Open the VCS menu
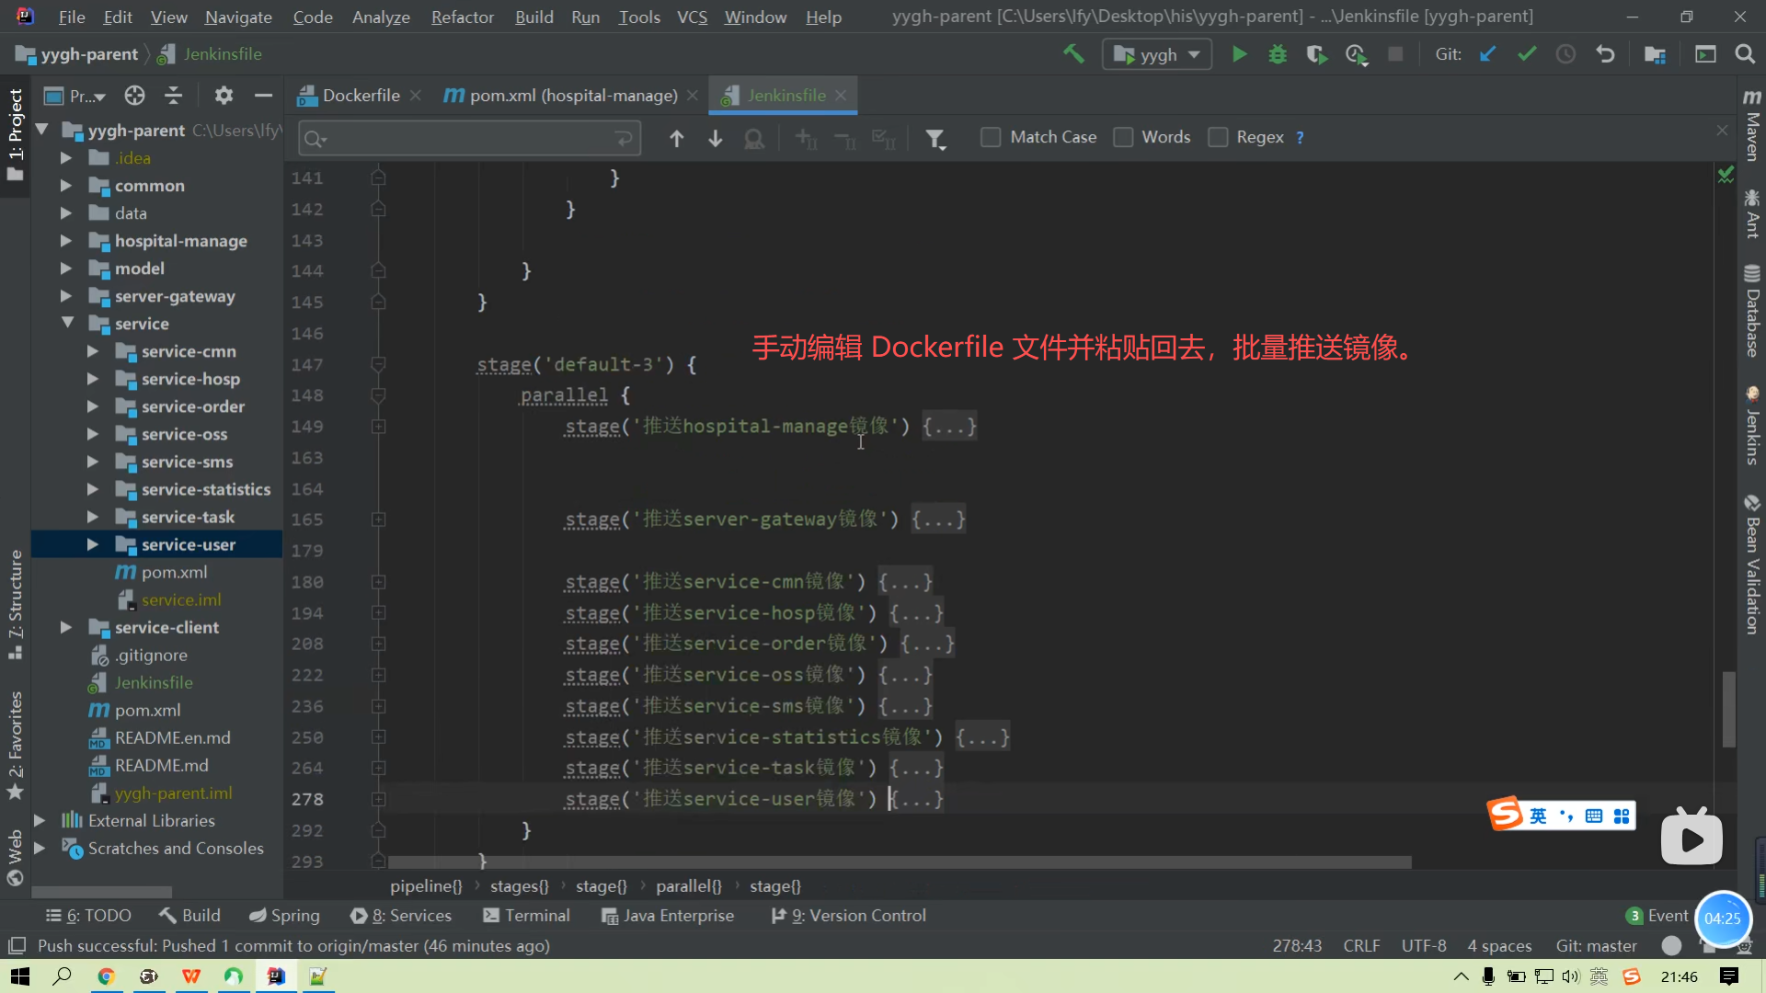This screenshot has width=1766, height=993. pos(692,17)
